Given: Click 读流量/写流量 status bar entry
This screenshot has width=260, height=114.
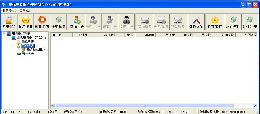Looking at the screenshot, I should [x=222, y=112].
